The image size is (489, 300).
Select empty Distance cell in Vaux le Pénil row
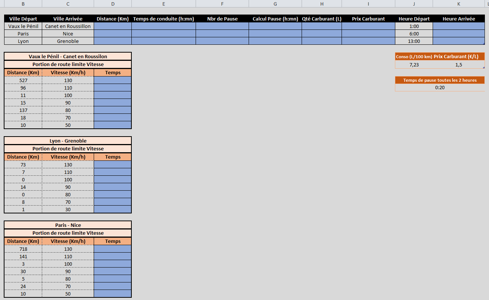(x=113, y=26)
